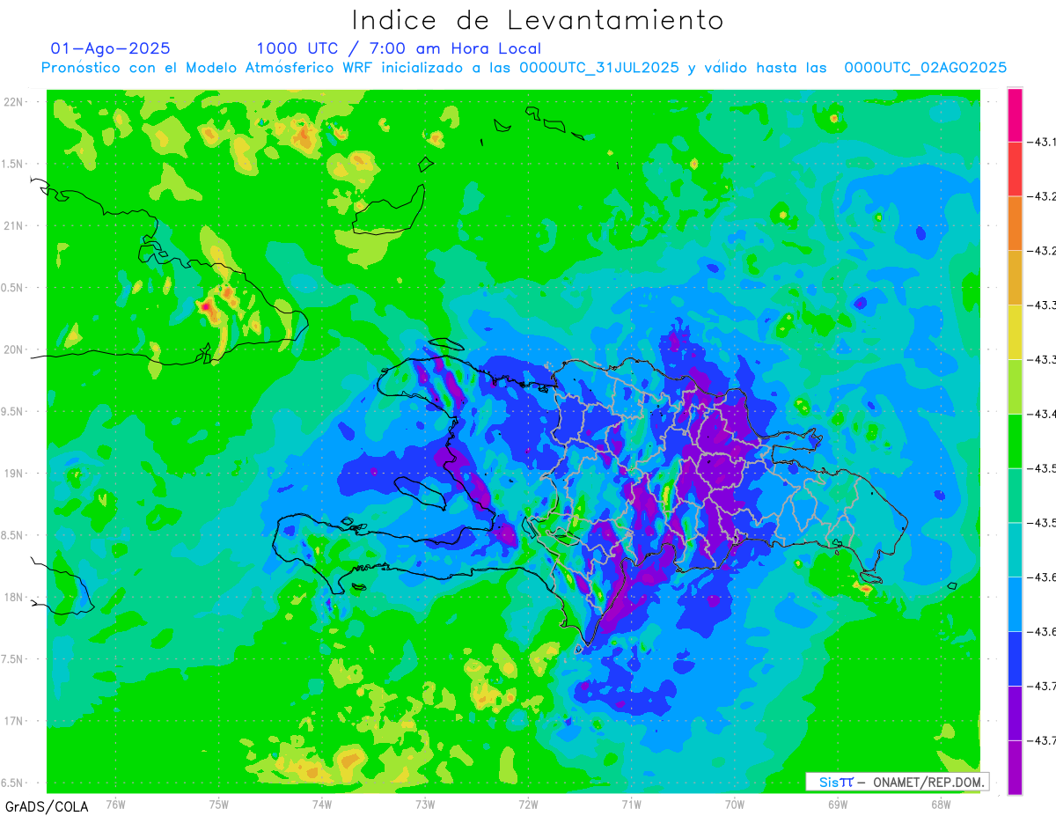Click the title "Indice de Levantamiento"

click(538, 19)
